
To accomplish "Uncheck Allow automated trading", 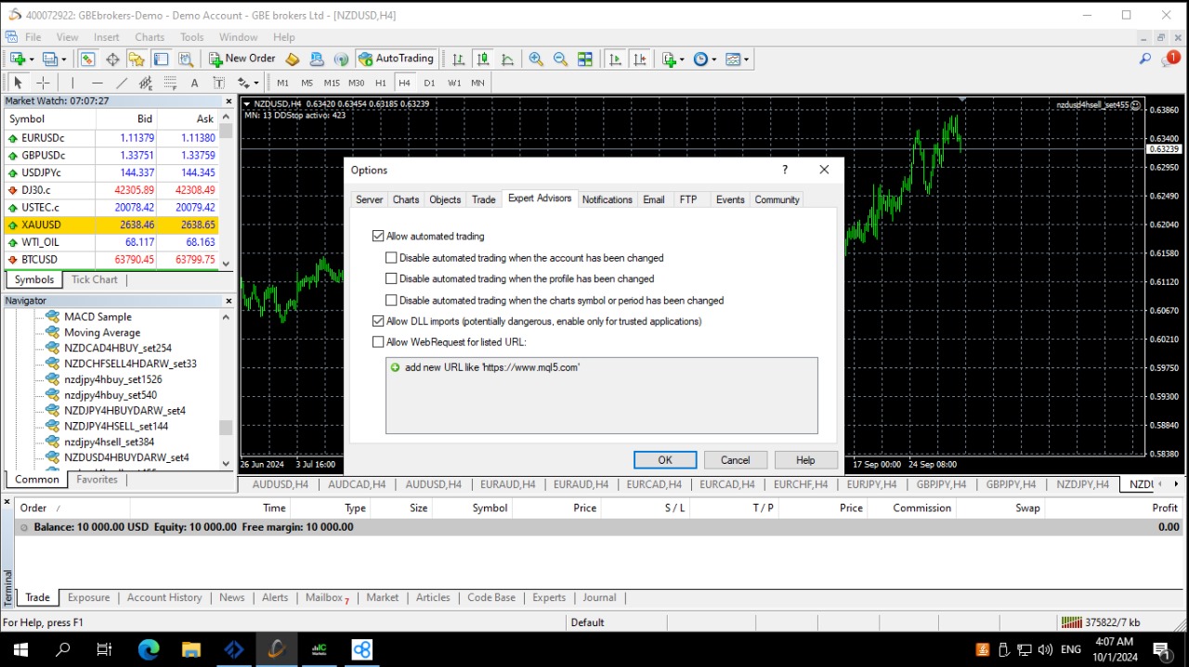I will [x=378, y=236].
